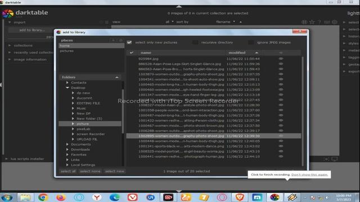The image size is (360, 202).
Task: Open Microsoft Edge from the taskbar
Action: pos(115,197)
